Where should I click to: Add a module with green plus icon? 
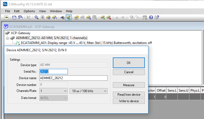point(103,17)
